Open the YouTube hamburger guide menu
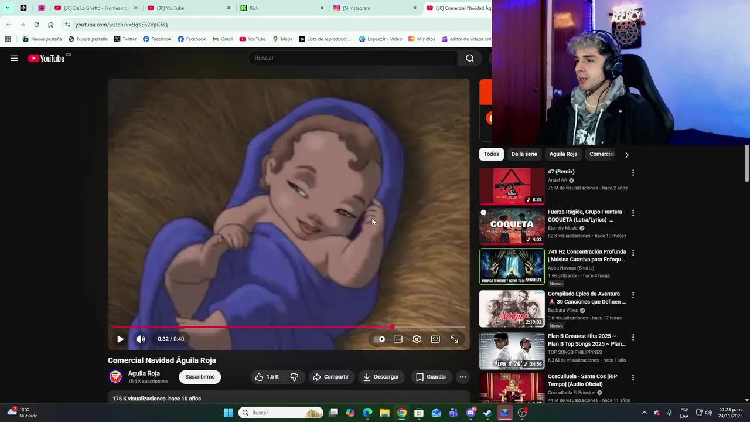 point(14,58)
